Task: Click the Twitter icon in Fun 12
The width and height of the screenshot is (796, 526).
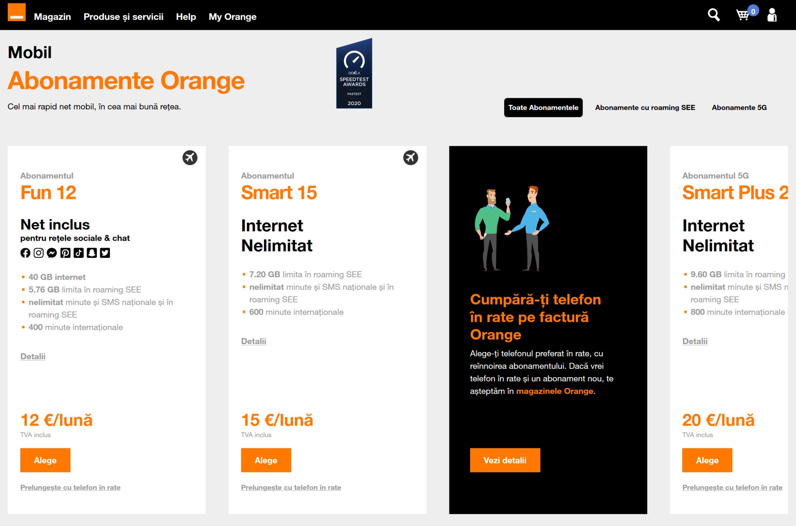Action: point(105,253)
